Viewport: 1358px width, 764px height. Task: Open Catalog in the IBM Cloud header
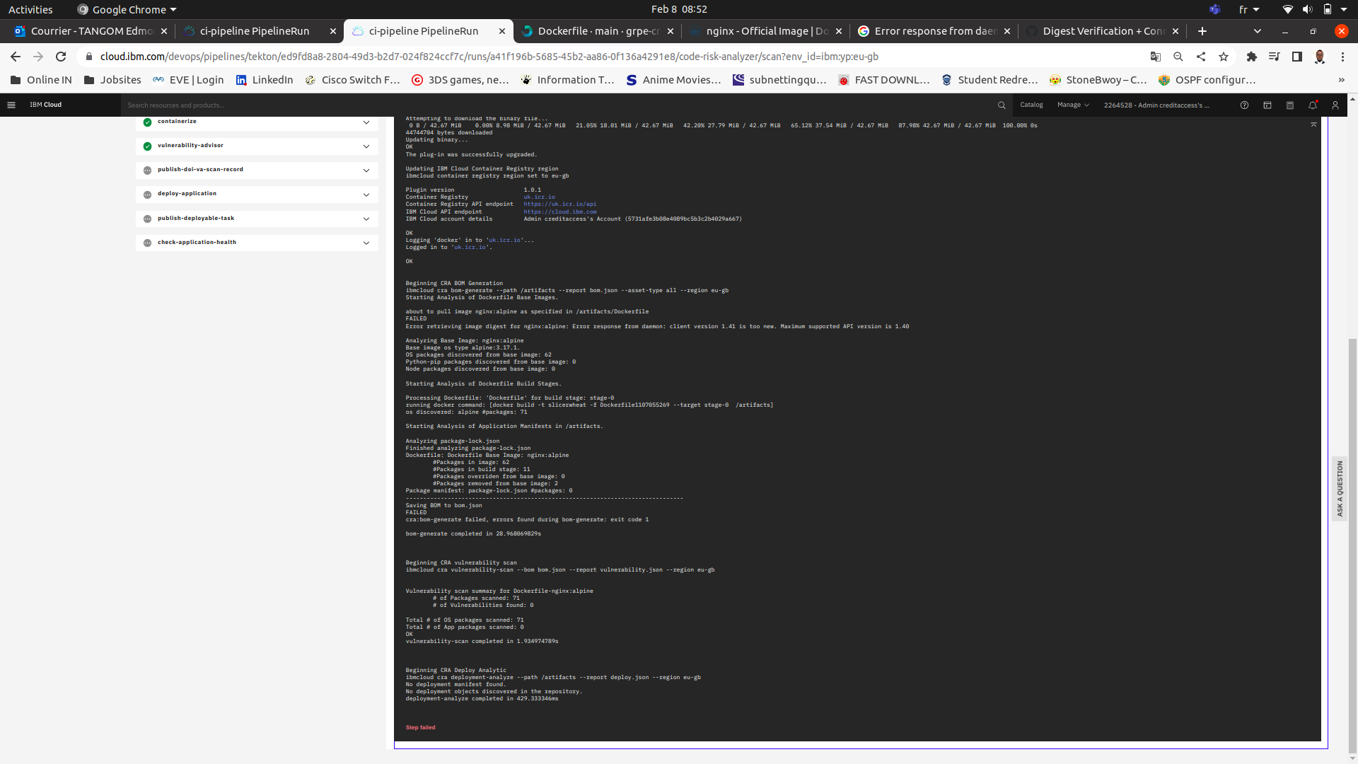[1031, 105]
